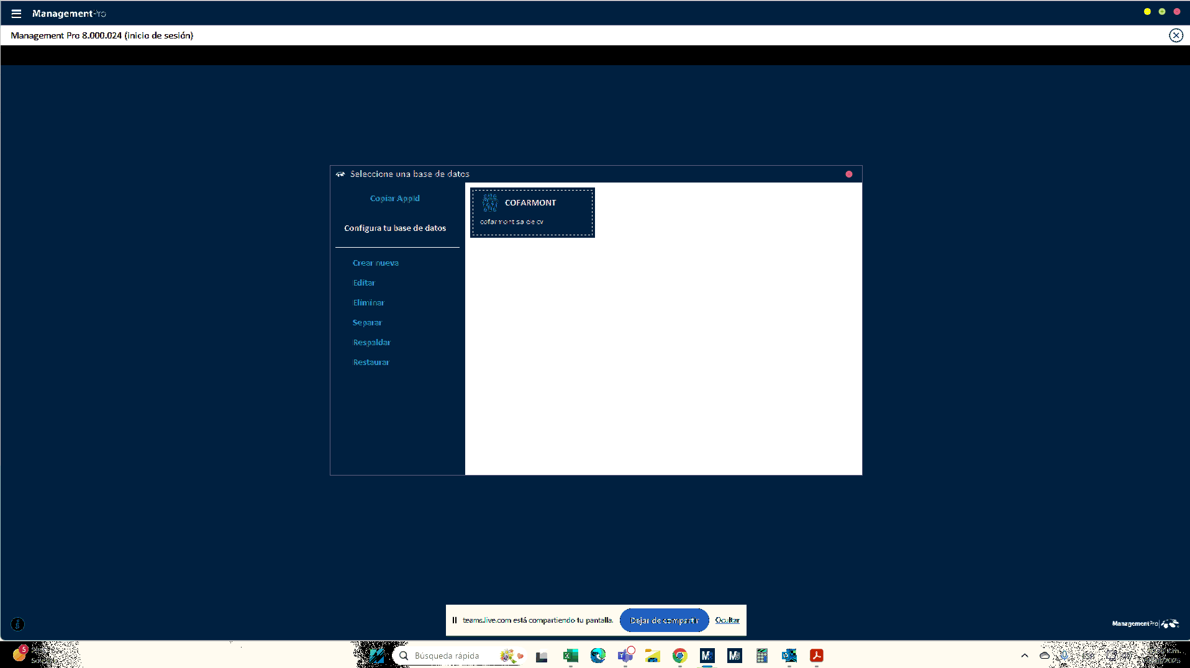This screenshot has height=668, width=1190.
Task: Open Microsoft Teams in taskbar
Action: 625,656
